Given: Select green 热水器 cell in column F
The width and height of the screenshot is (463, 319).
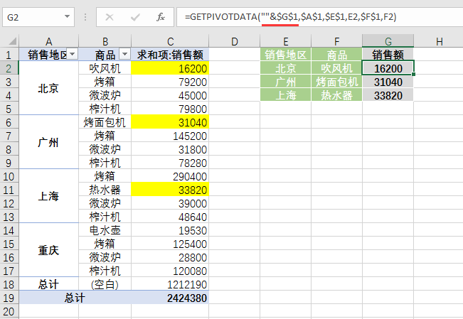Looking at the screenshot, I should [x=336, y=95].
